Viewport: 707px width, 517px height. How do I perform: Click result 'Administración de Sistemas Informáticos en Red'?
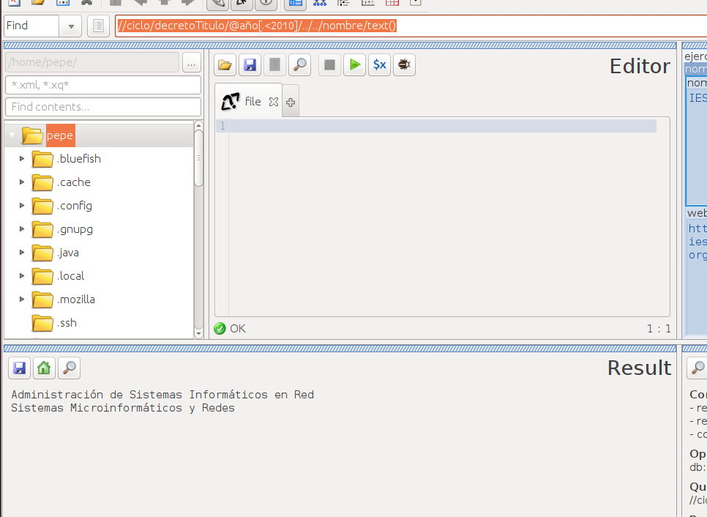[x=162, y=395]
